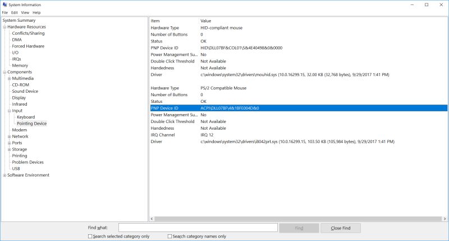Screen dimensions: 449x241
Task: Collapse the Components tree node
Action: coord(4,72)
